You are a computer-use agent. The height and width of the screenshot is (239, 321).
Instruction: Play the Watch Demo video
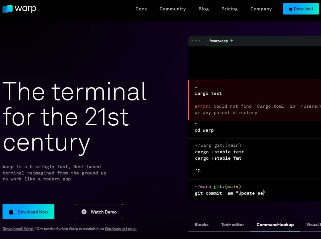pos(99,212)
